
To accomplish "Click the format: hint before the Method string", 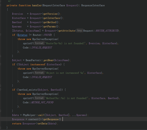I will pos(39,98).
